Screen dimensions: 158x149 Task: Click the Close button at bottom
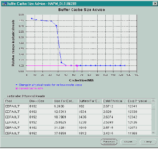[x=128, y=142]
